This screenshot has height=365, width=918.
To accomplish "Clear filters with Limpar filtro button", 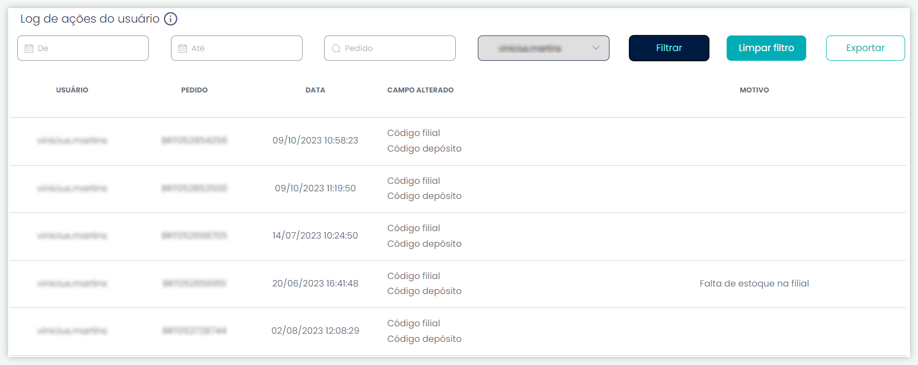I will click(x=766, y=48).
